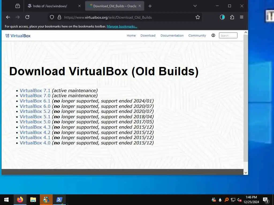Open the Community menu item
Viewport: 274px width, 205px height.
click(x=197, y=36)
